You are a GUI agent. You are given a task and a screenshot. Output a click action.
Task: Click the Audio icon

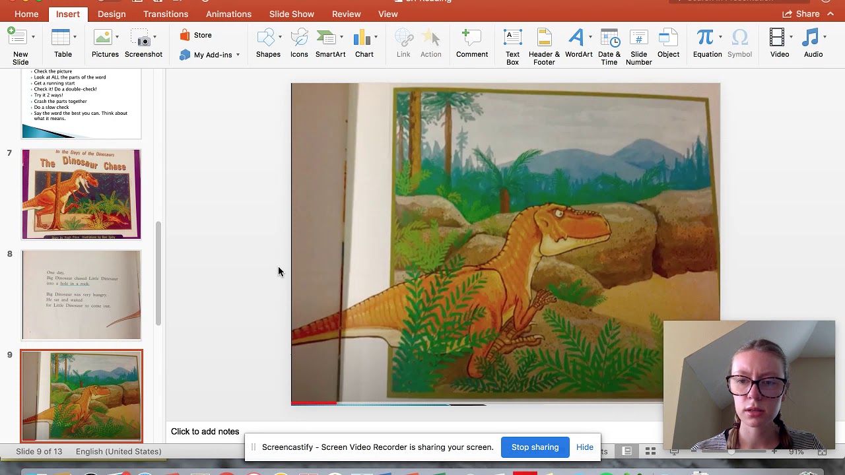click(811, 37)
